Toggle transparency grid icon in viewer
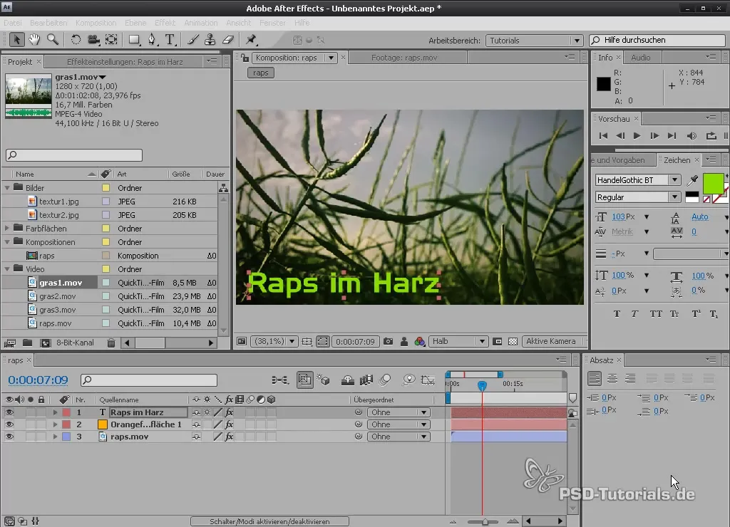The width and height of the screenshot is (730, 527). [513, 341]
